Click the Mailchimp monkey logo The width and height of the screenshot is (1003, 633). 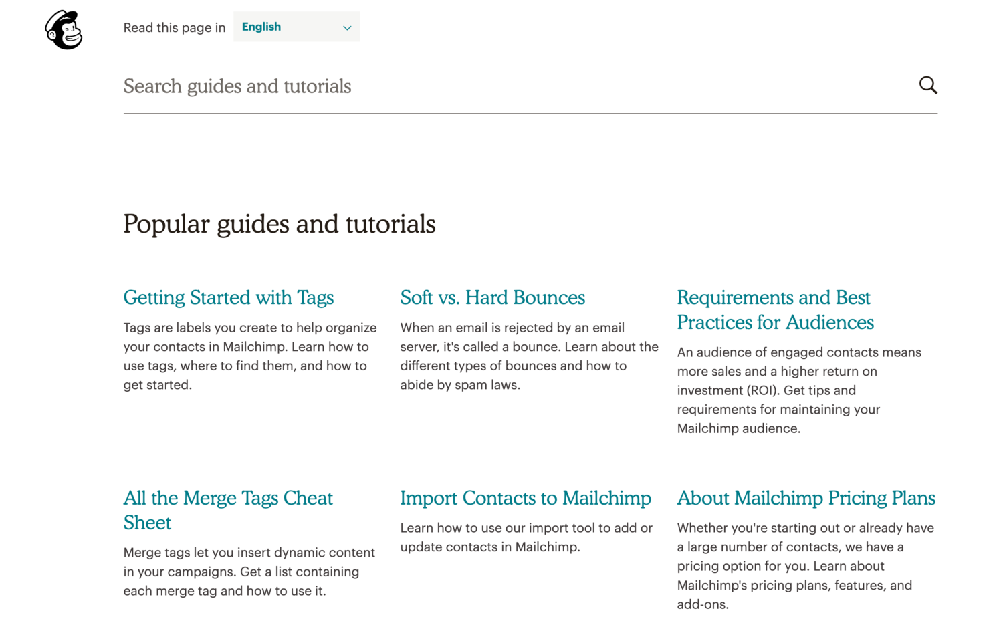point(64,30)
